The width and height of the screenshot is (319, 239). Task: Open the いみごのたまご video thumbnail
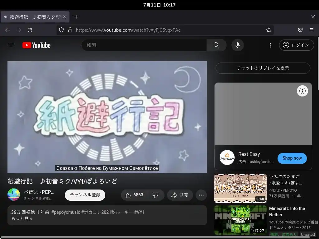(x=240, y=188)
